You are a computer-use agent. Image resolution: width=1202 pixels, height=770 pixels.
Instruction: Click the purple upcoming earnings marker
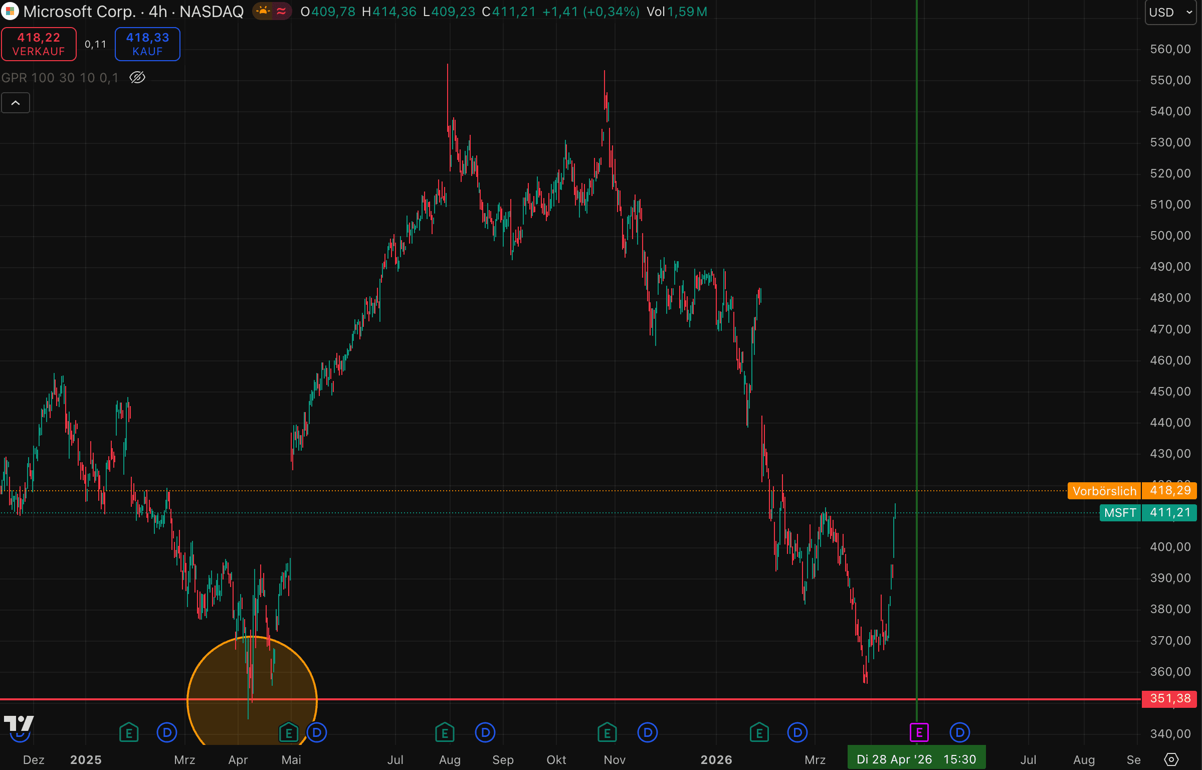(919, 732)
